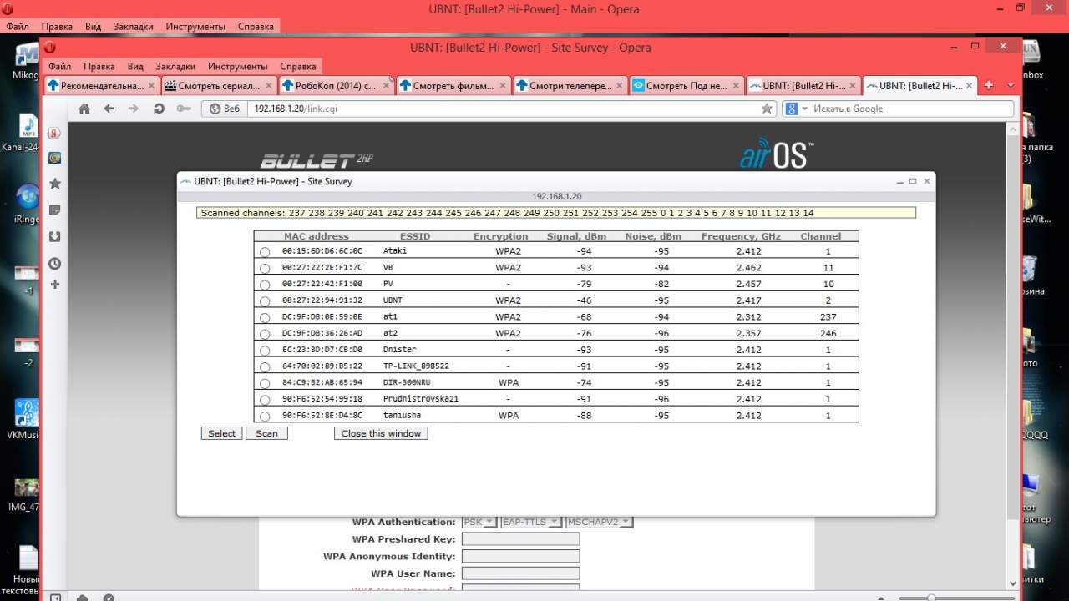Click the Веб address badge
Screen dimensions: 1069x601
[225, 109]
